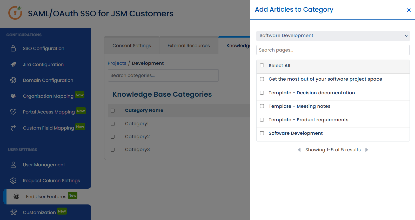The height and width of the screenshot is (220, 415).
Task: Go to previous results page arrow
Action: (x=299, y=150)
